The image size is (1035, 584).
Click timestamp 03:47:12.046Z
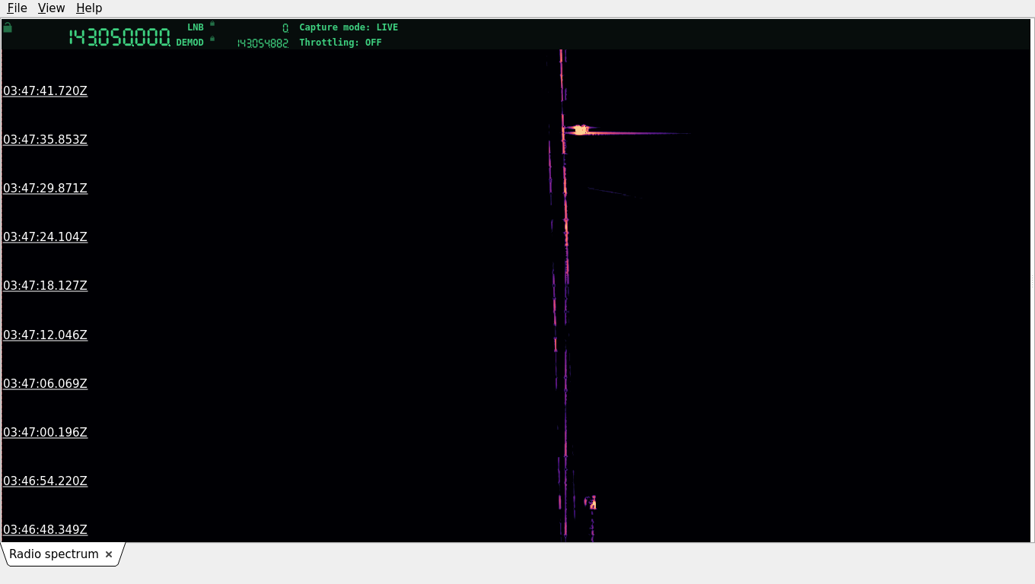coord(45,335)
